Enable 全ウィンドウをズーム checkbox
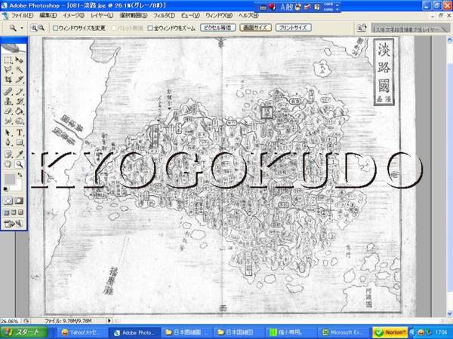Screen dimensions: 453x339 [x=150, y=29]
